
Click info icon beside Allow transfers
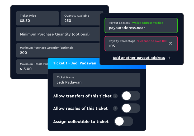point(115,96)
